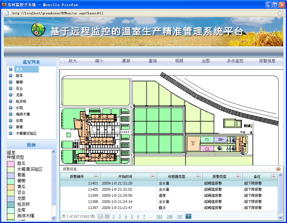Go to page 396 of alarms
The height and width of the screenshot is (223, 287).
click(169, 217)
